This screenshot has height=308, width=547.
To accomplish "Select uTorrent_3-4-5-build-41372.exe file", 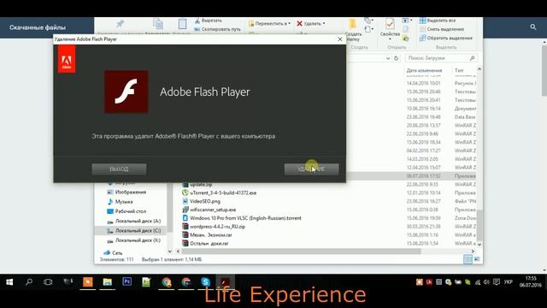I will 220,192.
